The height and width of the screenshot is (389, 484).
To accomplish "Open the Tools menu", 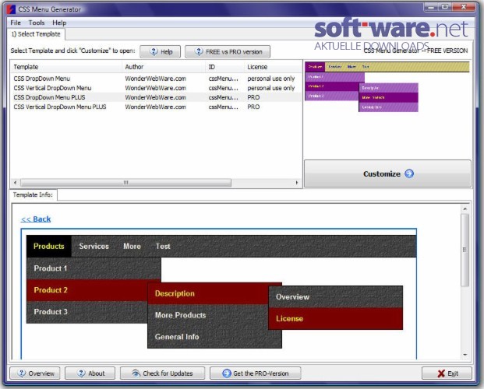I will point(37,23).
